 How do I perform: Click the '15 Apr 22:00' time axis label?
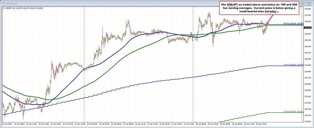pyautogui.click(x=188, y=124)
